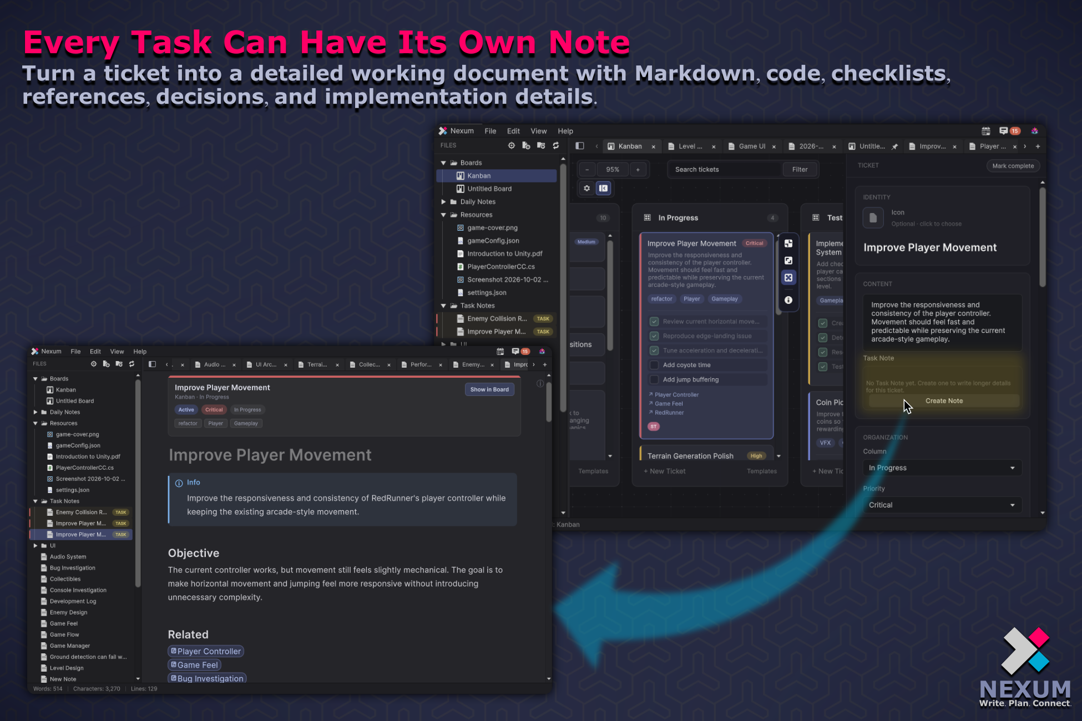Click the Filter button next to ticket search
This screenshot has width=1082, height=721.
[800, 170]
